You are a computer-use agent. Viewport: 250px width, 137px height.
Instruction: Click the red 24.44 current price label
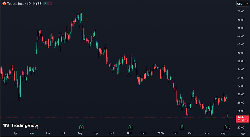[x=241, y=117]
